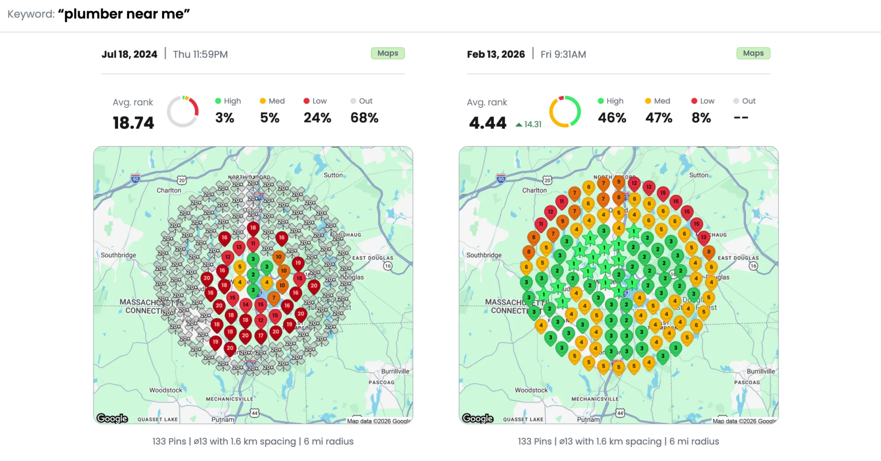Click the keyword "plumber near me" title

(124, 14)
